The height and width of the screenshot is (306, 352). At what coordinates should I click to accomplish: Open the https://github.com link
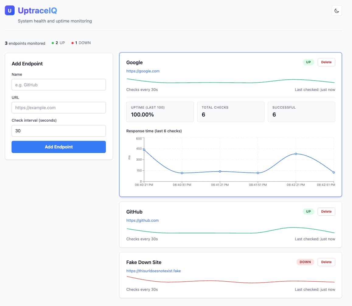pyautogui.click(x=142, y=221)
